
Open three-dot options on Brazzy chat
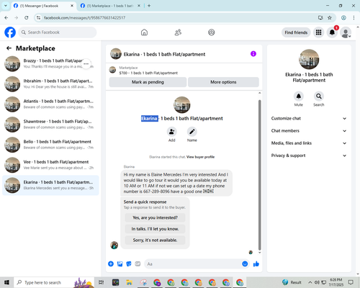[86, 64]
